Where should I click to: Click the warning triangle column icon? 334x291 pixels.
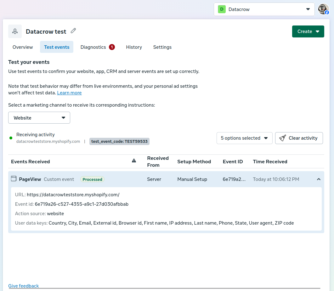[134, 160]
